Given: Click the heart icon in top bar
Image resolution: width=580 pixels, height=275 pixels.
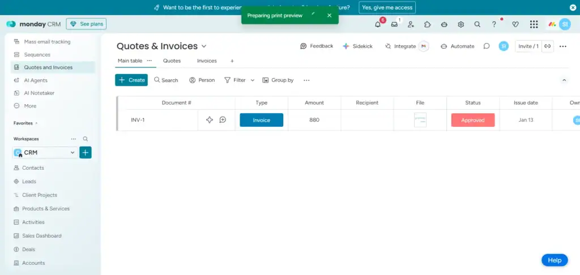Looking at the screenshot, I should point(515,24).
